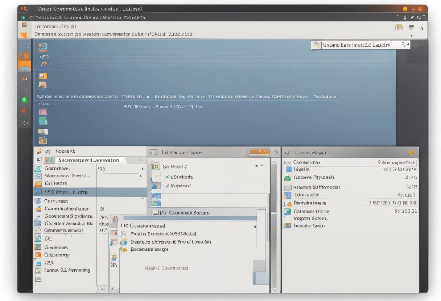Click the green apple icon beside 'Gstome Plydesis'
Viewport: 441px width, 301px height.
[288, 178]
